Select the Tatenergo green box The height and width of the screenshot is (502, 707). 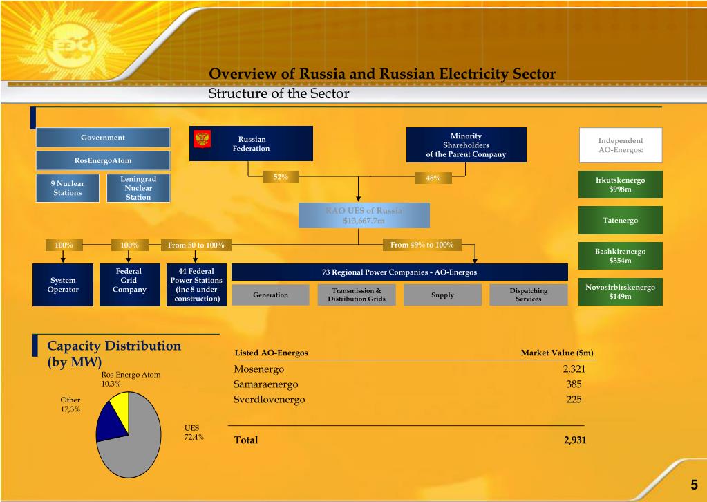pos(621,220)
